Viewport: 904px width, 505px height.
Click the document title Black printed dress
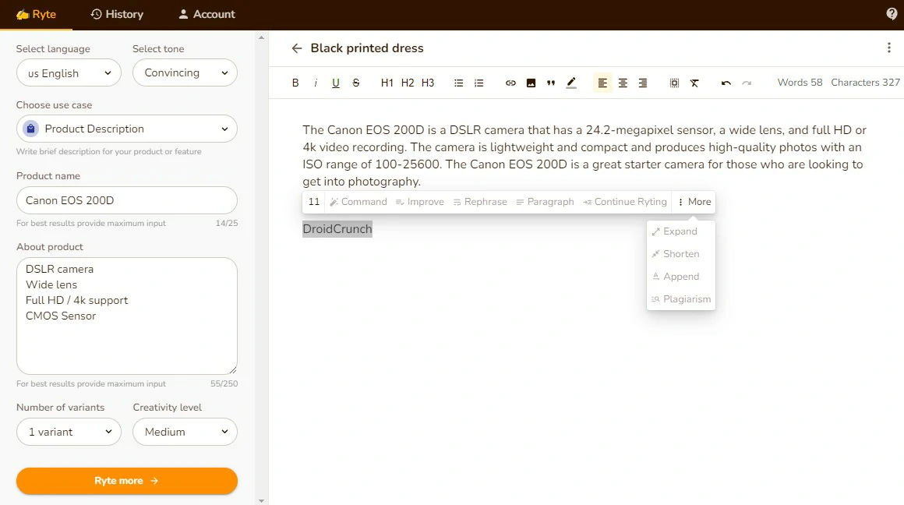tap(367, 48)
